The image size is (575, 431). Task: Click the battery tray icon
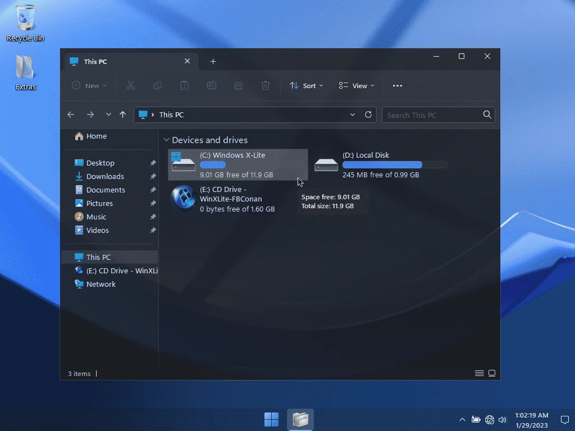point(476,420)
